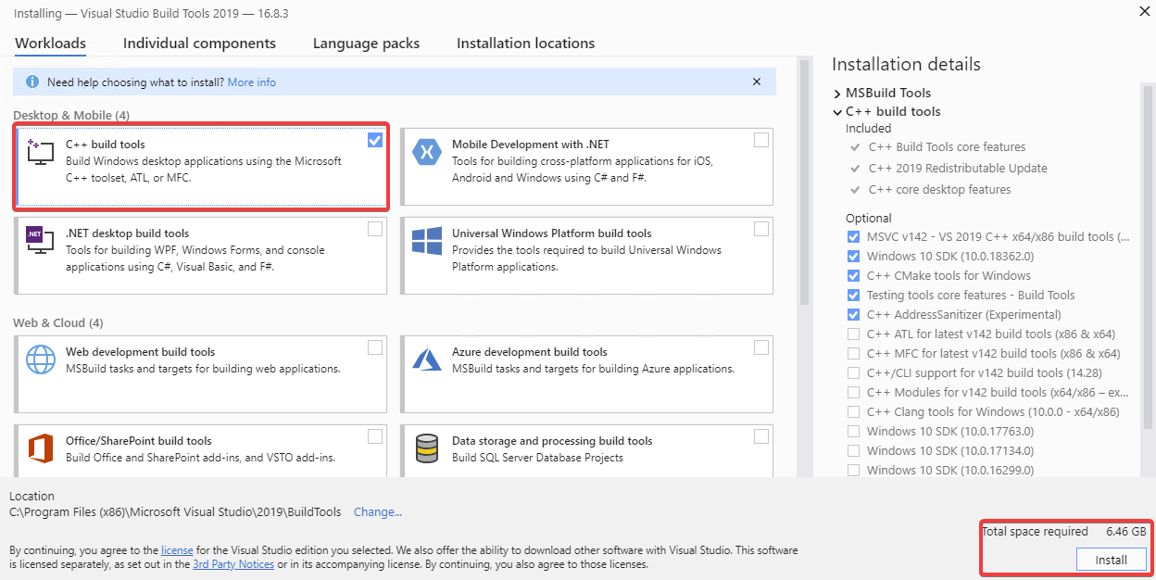Click the 'Installation details' heading

click(x=906, y=64)
